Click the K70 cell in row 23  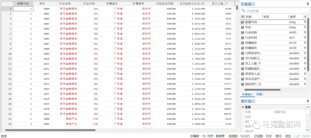click(89, 119)
